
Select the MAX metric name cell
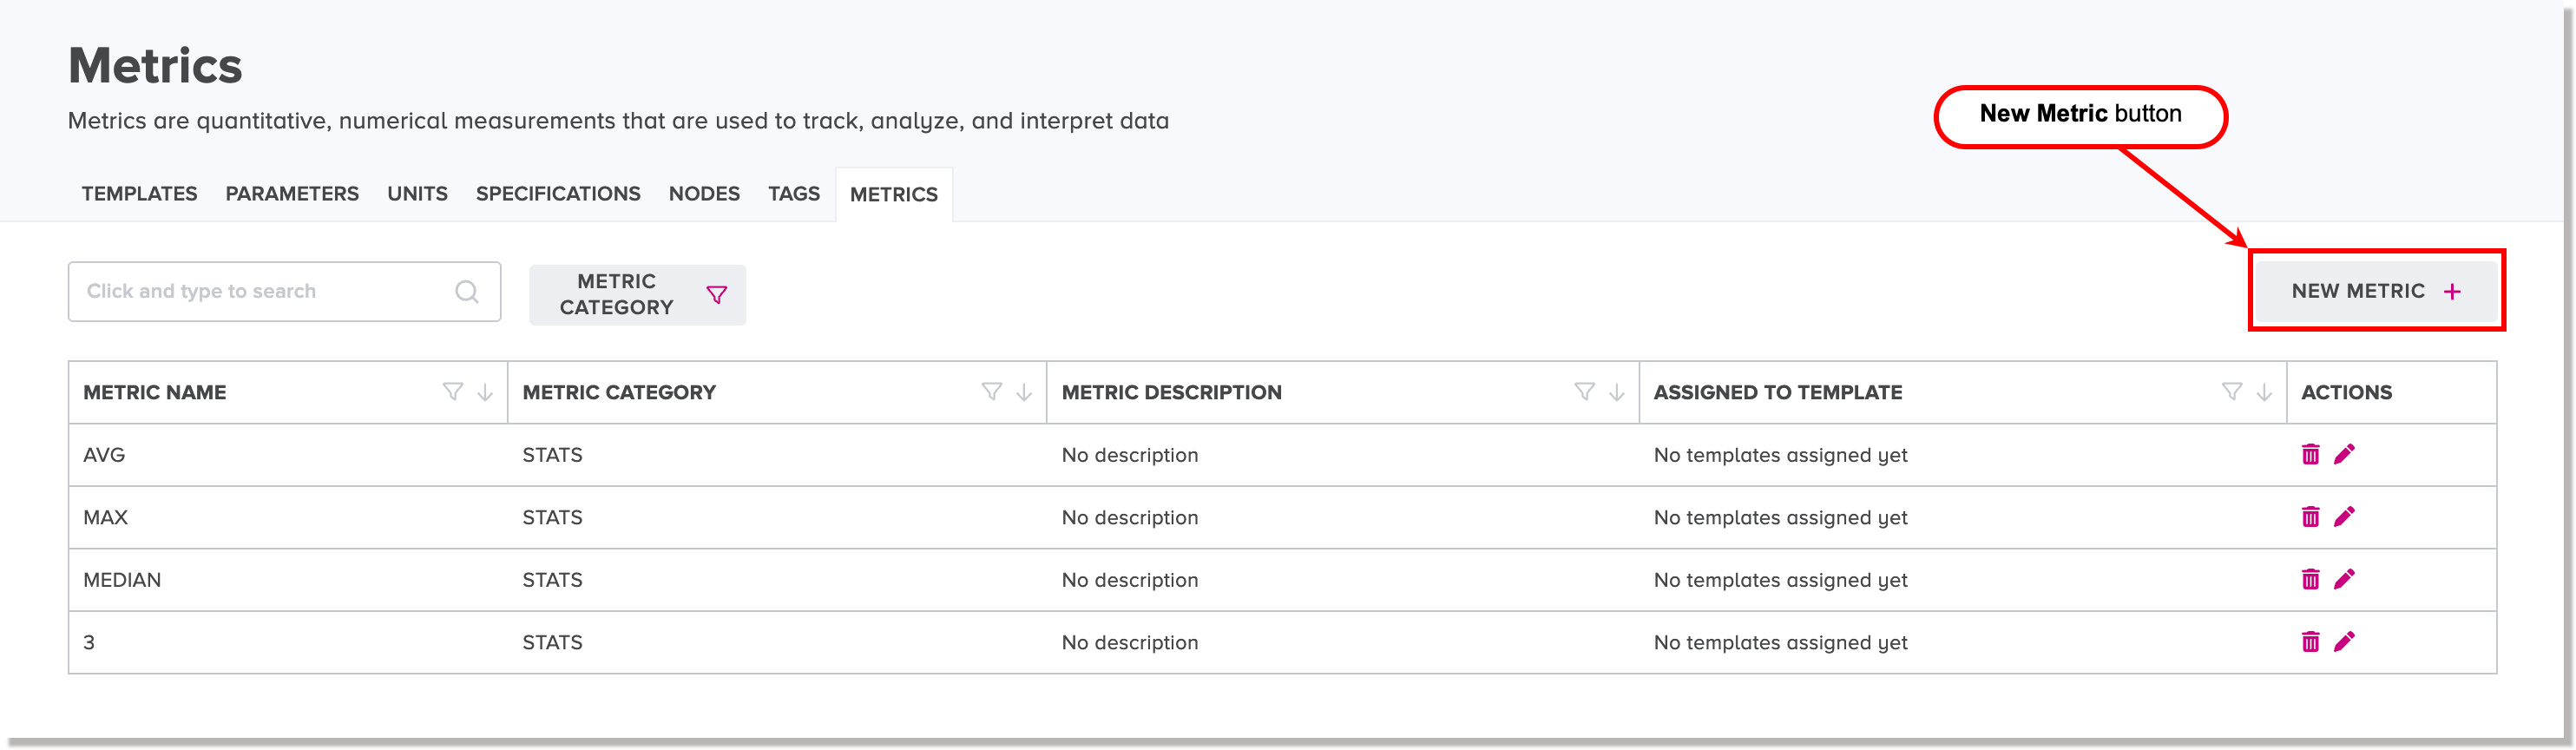(288, 517)
